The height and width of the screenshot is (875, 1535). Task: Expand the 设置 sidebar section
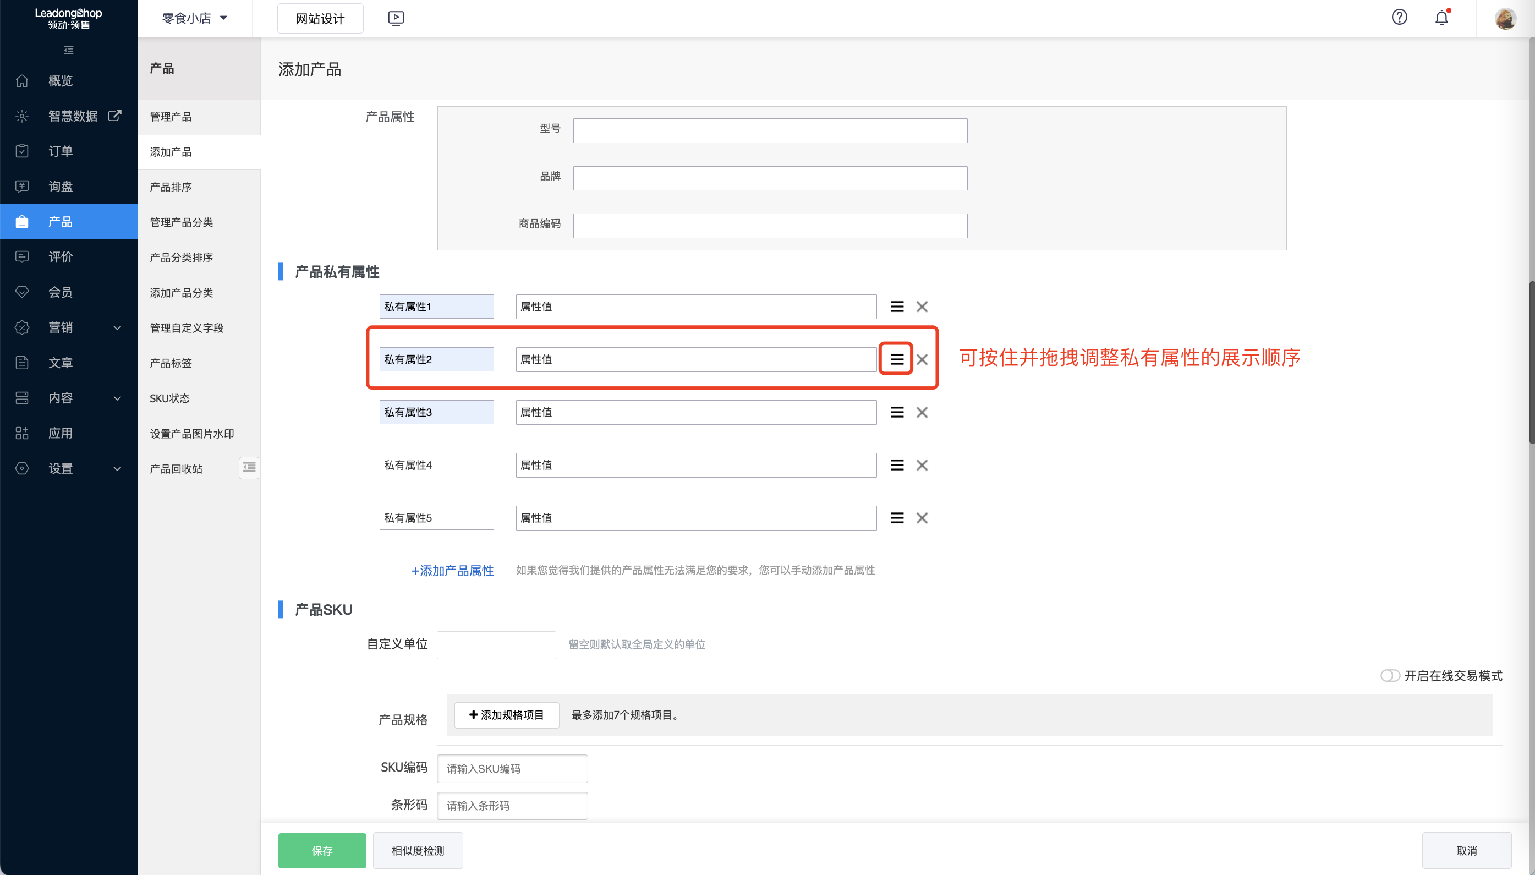click(x=61, y=468)
